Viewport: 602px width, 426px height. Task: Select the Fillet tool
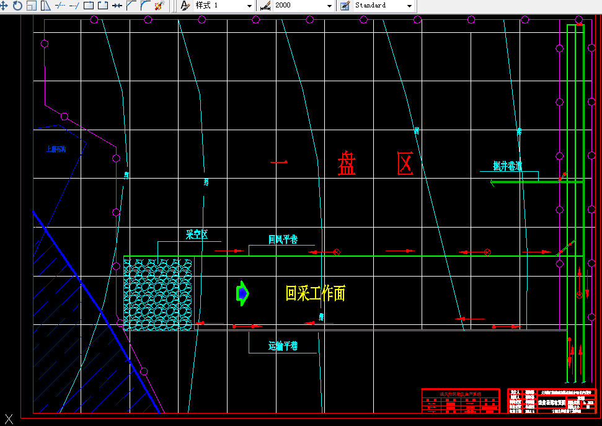[145, 6]
